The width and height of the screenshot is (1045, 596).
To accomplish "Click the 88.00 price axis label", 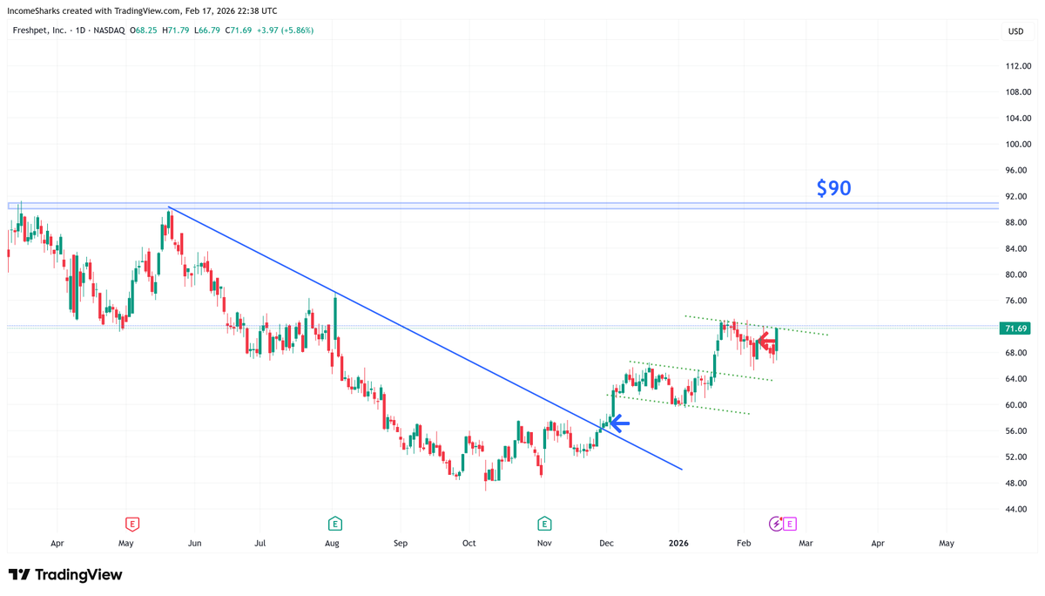I will [1018, 223].
